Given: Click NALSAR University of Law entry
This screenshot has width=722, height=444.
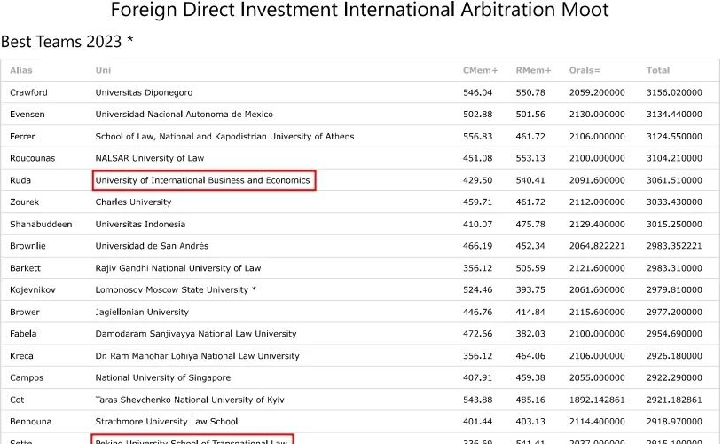Looking at the screenshot, I should 149,158.
